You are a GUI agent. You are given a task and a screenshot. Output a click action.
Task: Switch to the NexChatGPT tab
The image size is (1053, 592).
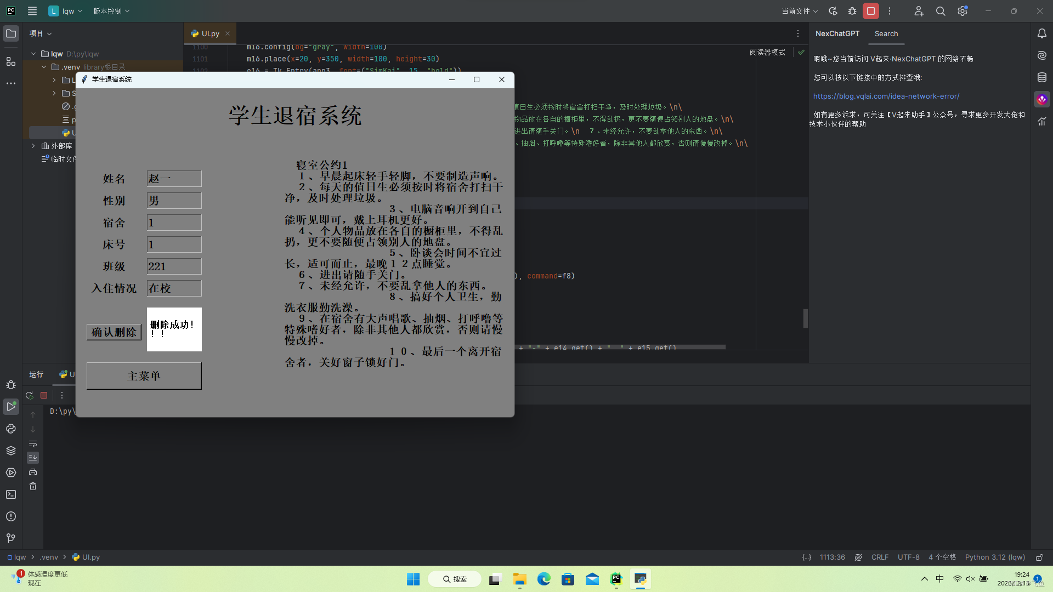point(837,33)
